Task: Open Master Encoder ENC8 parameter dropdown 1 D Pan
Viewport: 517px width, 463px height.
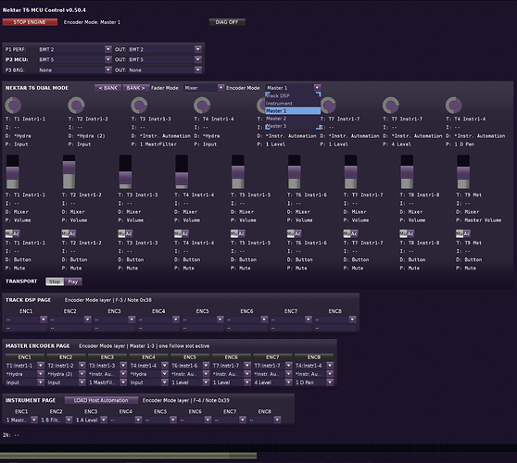Action: point(314,382)
